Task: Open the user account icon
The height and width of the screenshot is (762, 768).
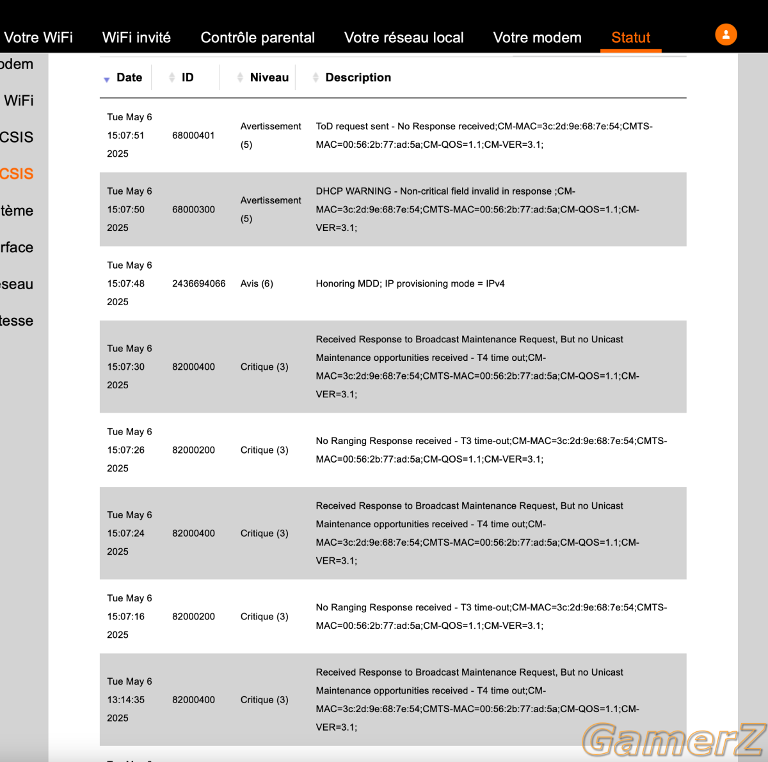Action: click(x=726, y=35)
